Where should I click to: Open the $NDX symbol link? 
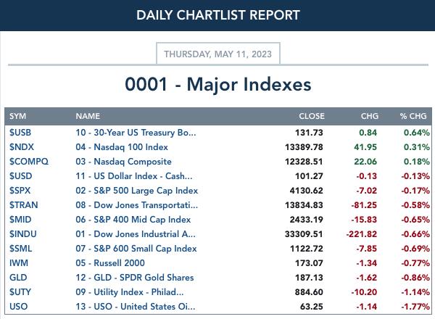[21, 147]
